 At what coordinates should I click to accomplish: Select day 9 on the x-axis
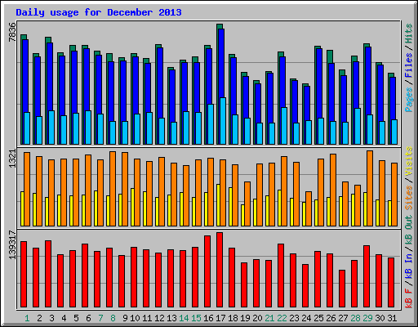pos(125,318)
